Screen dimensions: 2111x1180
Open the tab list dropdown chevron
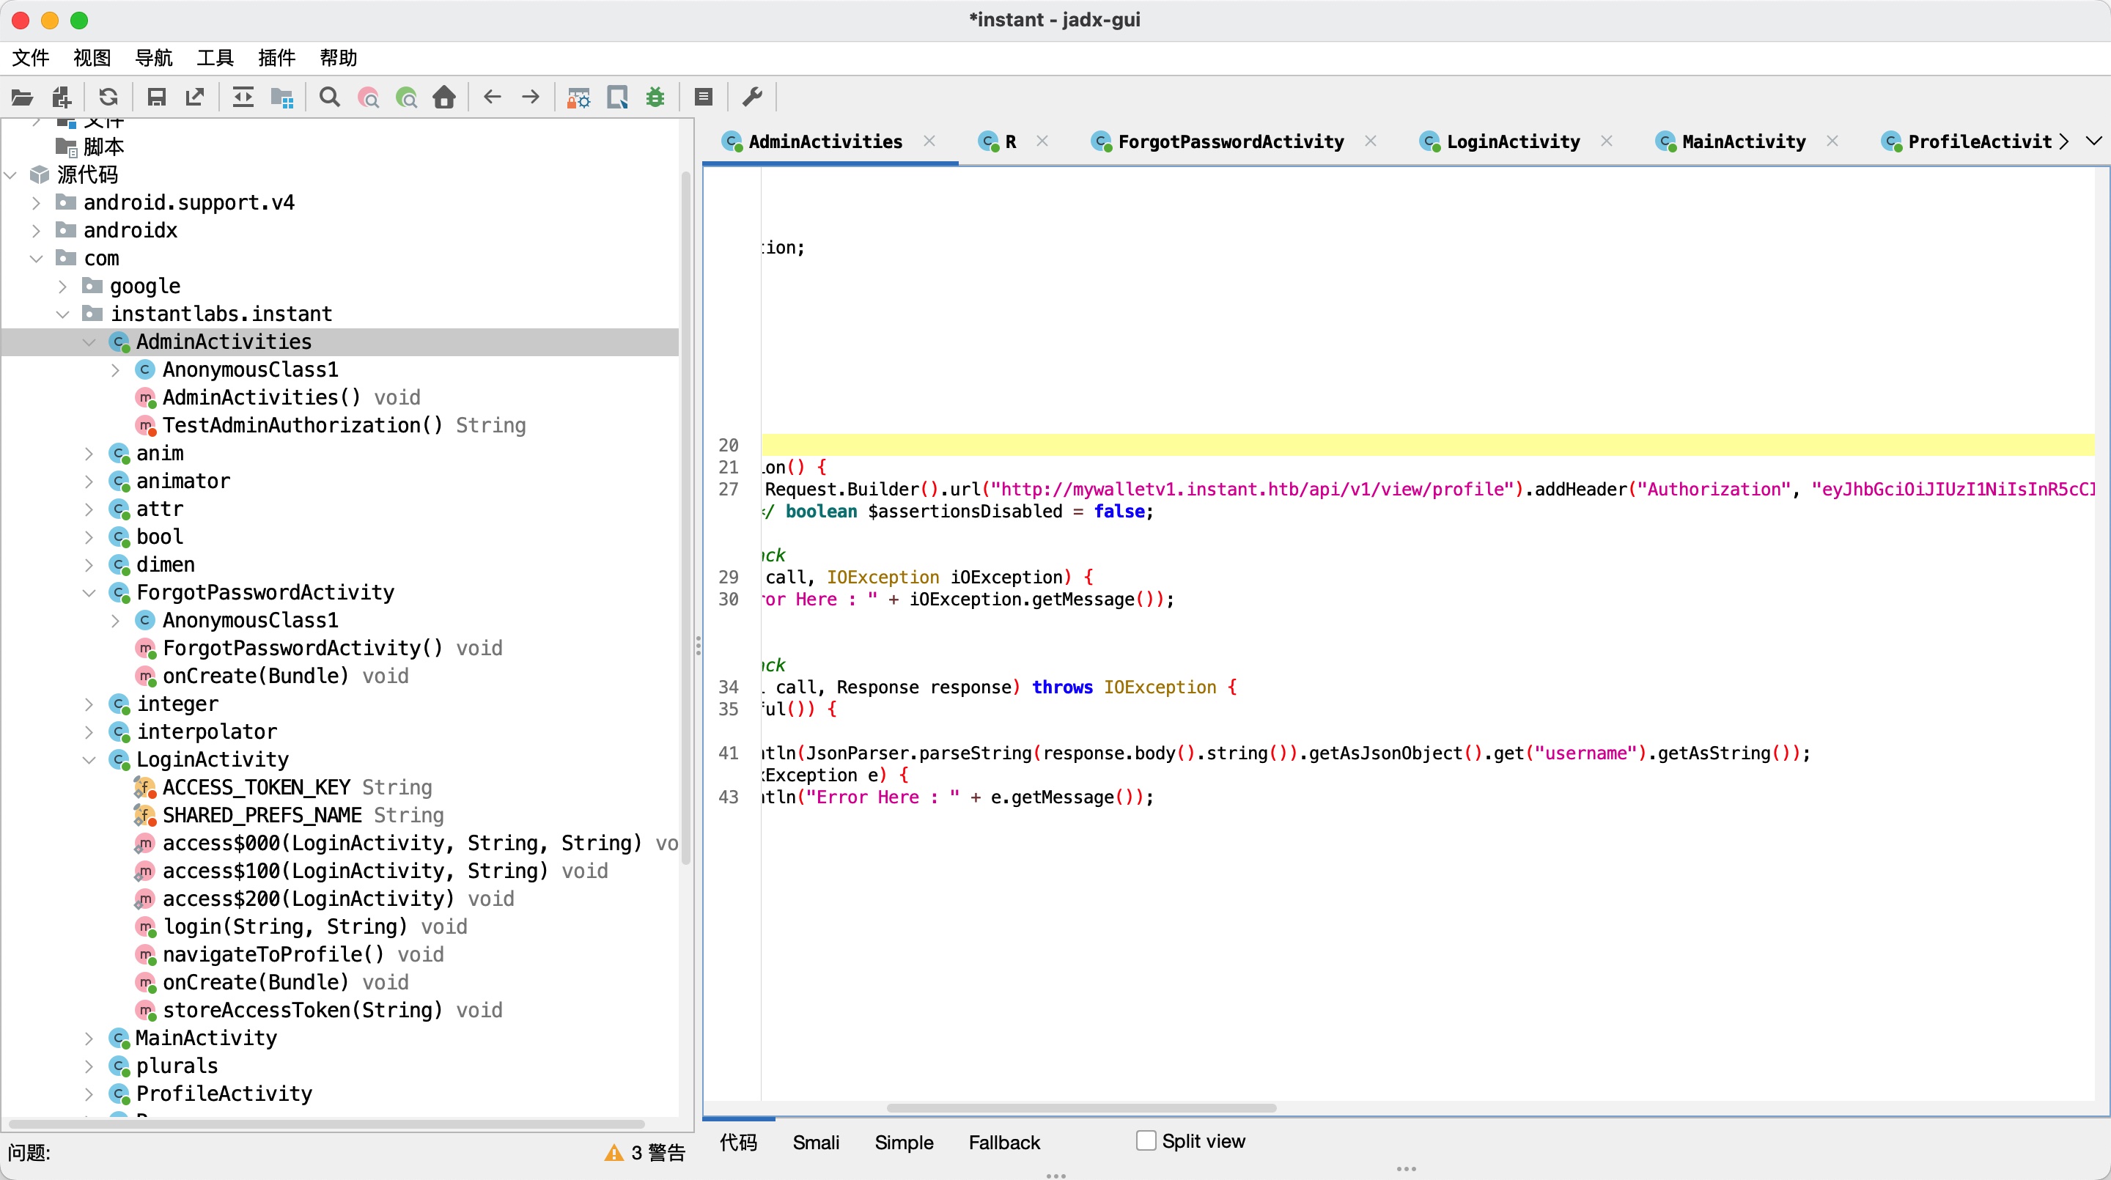[x=2093, y=141]
